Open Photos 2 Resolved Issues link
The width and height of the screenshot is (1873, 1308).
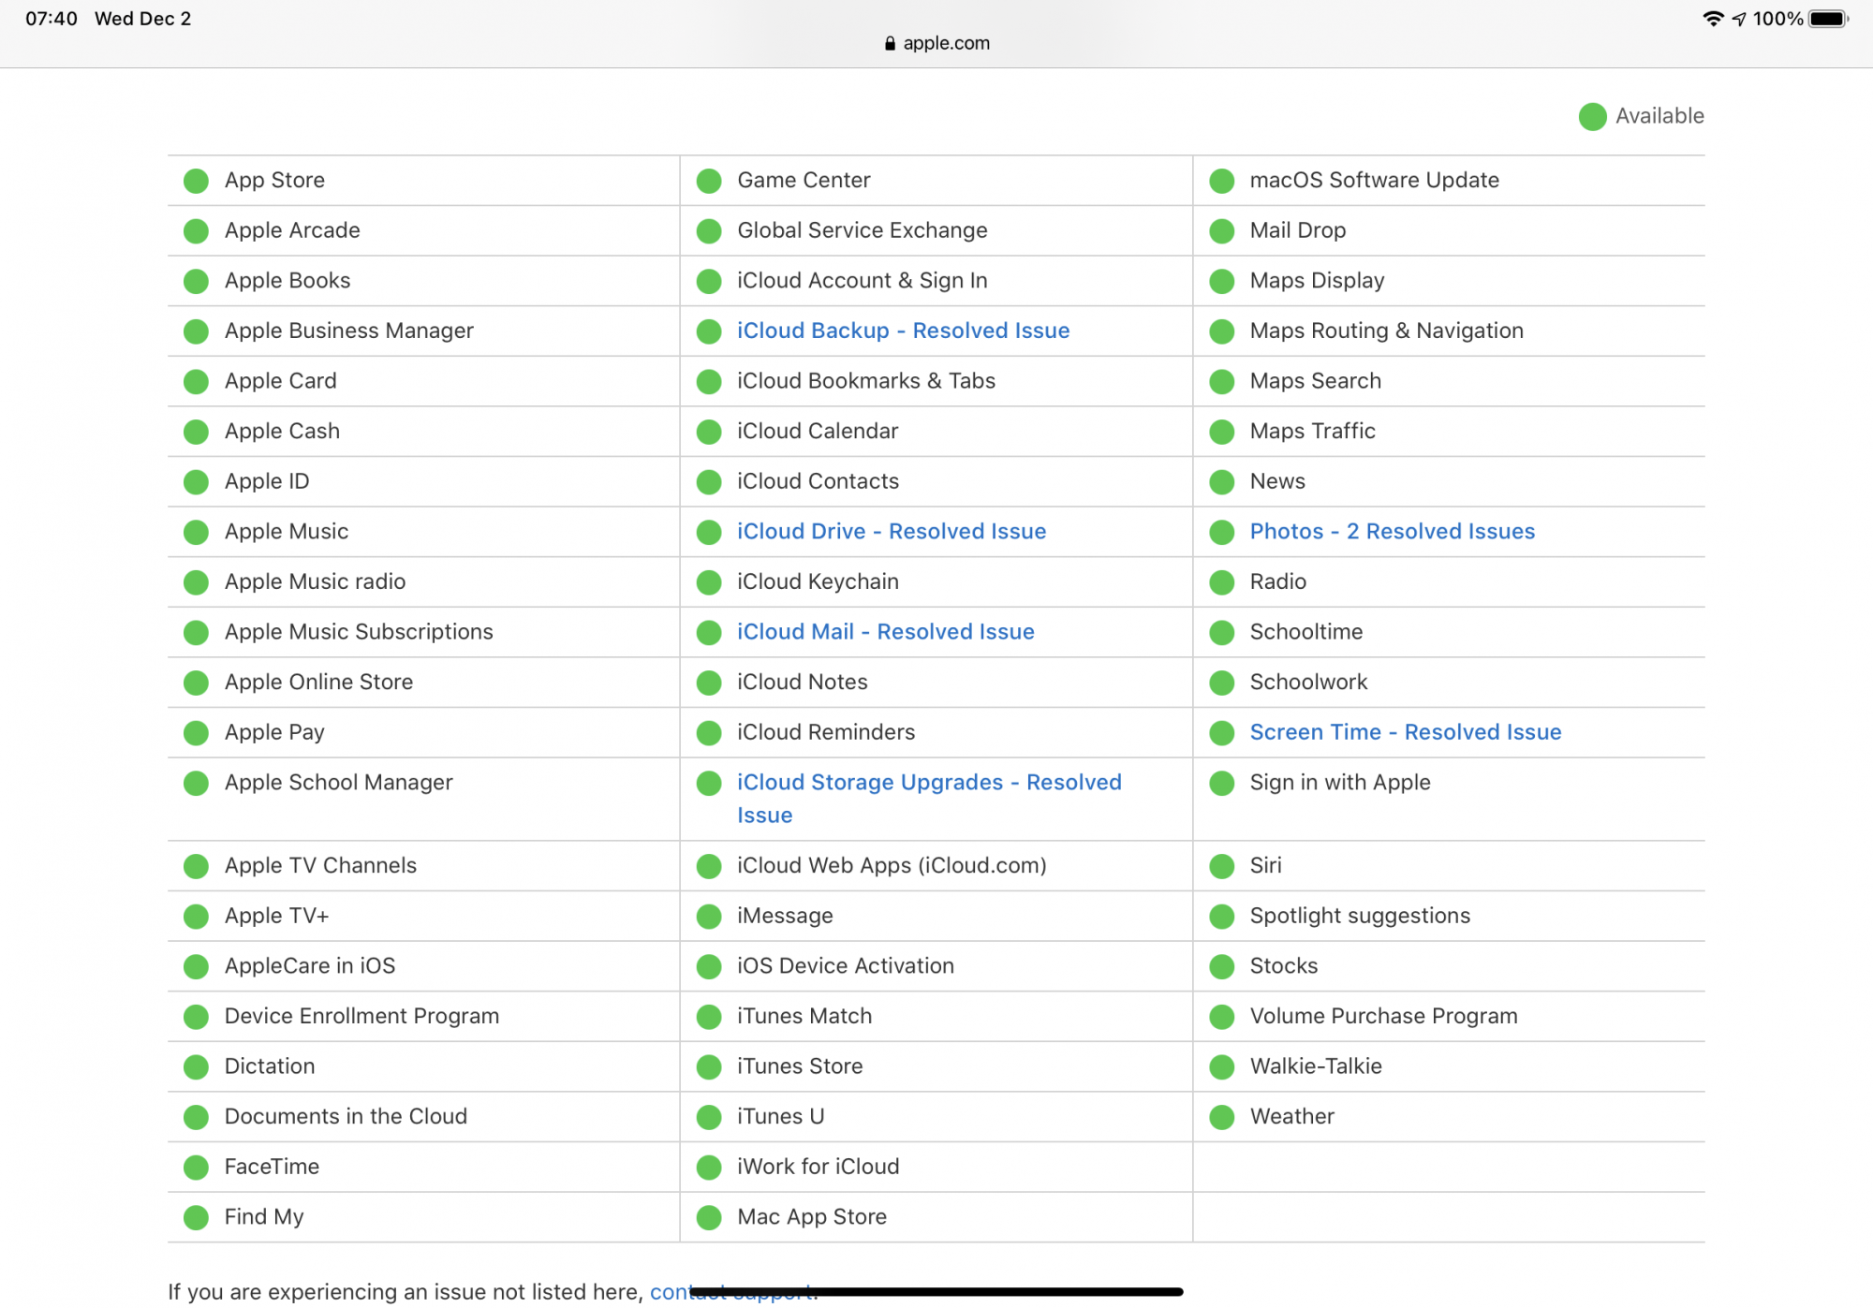tap(1392, 531)
